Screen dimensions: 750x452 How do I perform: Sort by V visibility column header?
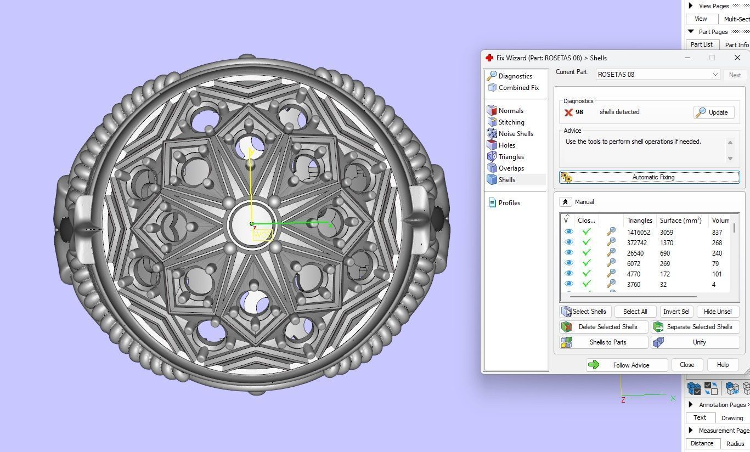pos(567,220)
